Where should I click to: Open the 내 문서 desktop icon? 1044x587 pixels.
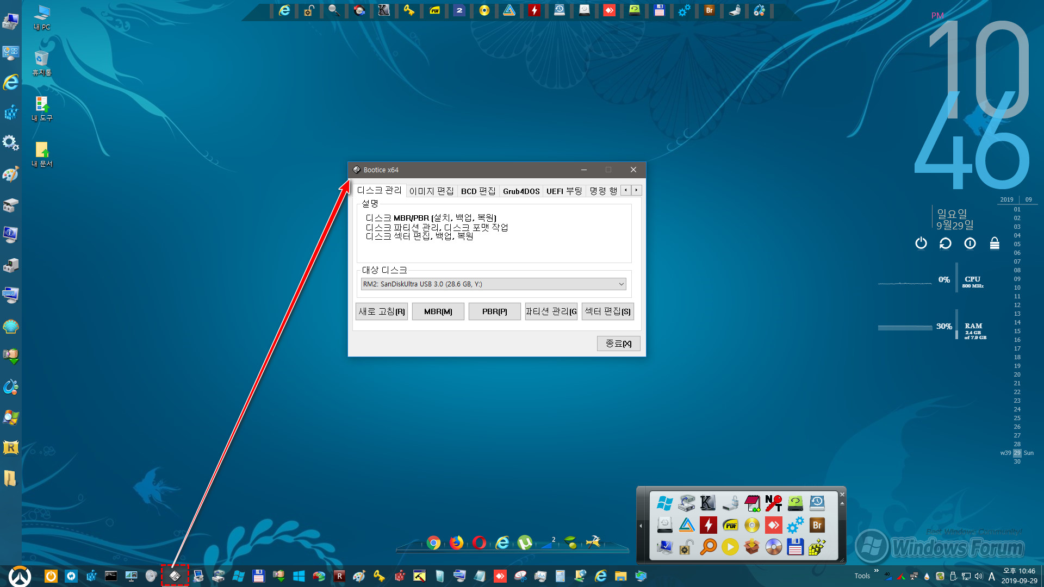coord(42,155)
